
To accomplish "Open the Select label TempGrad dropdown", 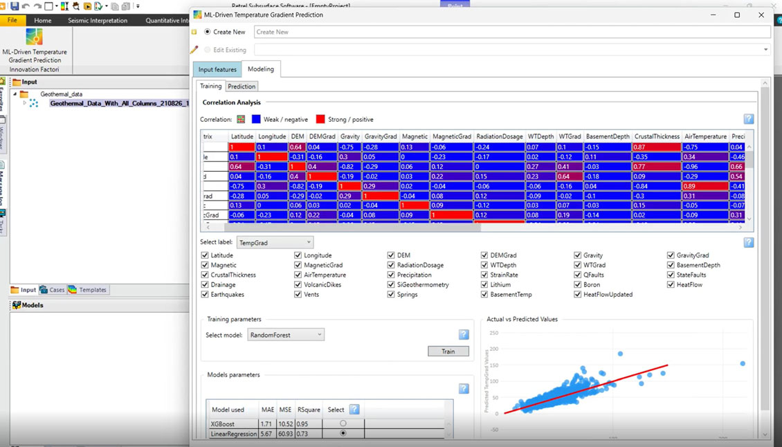I will tap(275, 242).
